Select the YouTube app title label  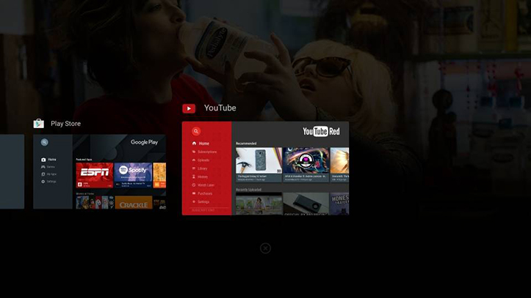[x=220, y=108]
